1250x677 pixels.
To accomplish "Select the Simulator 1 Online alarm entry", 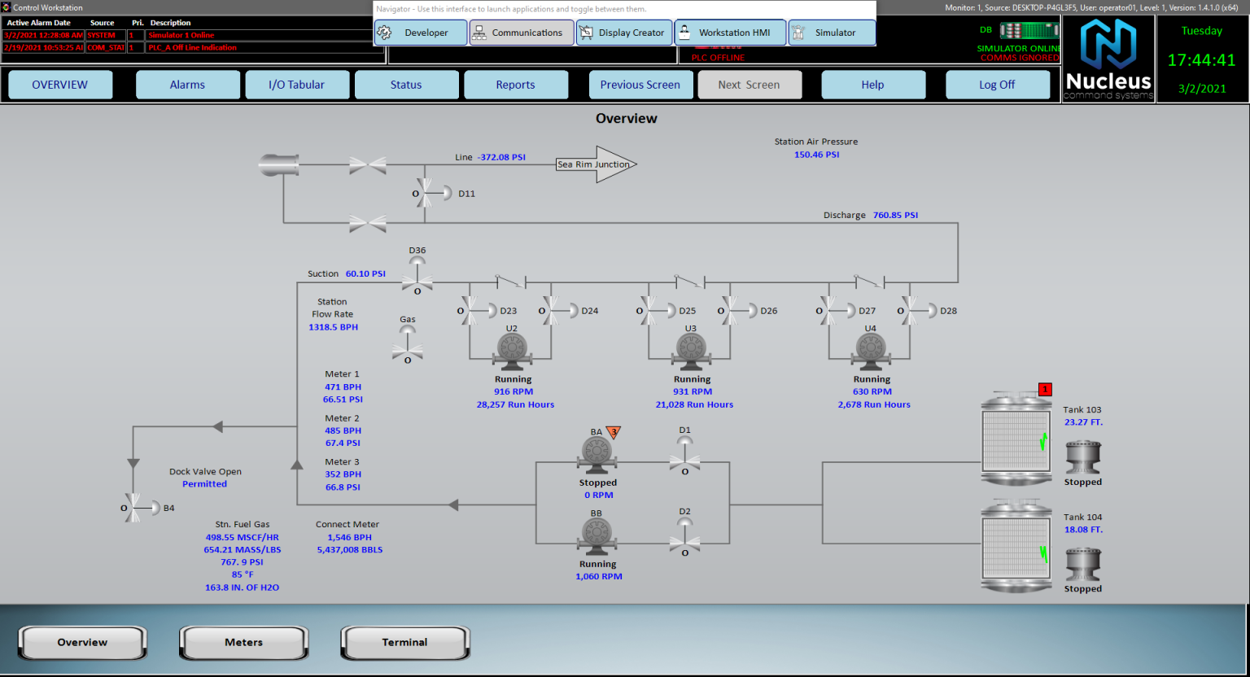I will 181,35.
